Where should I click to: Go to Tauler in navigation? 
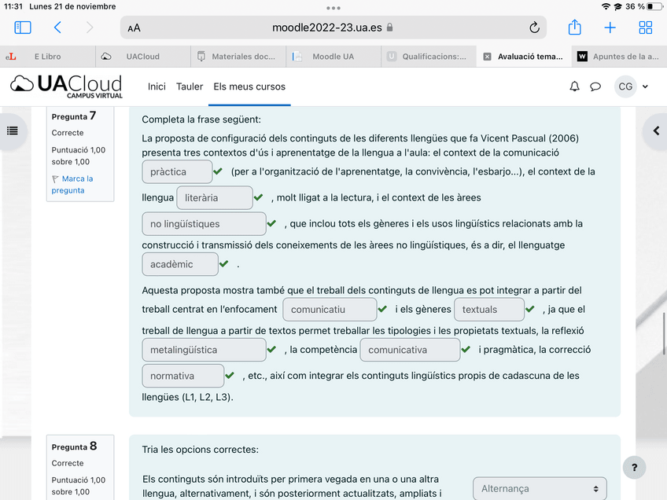tap(190, 86)
